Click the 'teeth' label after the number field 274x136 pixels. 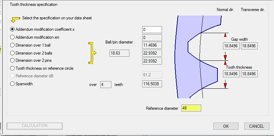click(119, 85)
